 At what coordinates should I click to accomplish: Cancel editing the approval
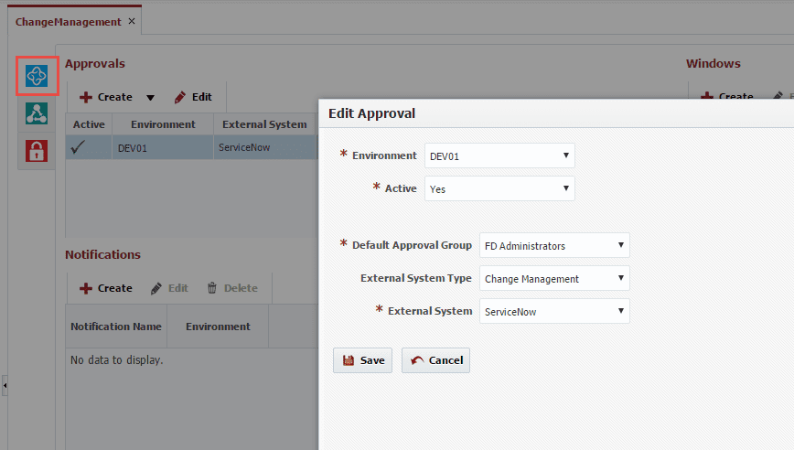point(436,360)
